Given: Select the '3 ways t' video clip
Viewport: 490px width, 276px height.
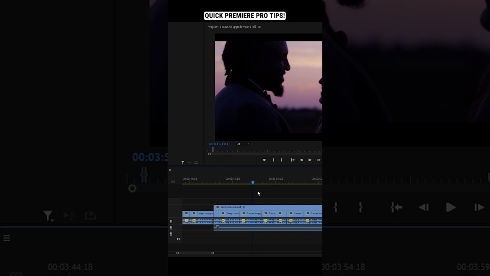Looking at the screenshot, I should pos(295,213).
